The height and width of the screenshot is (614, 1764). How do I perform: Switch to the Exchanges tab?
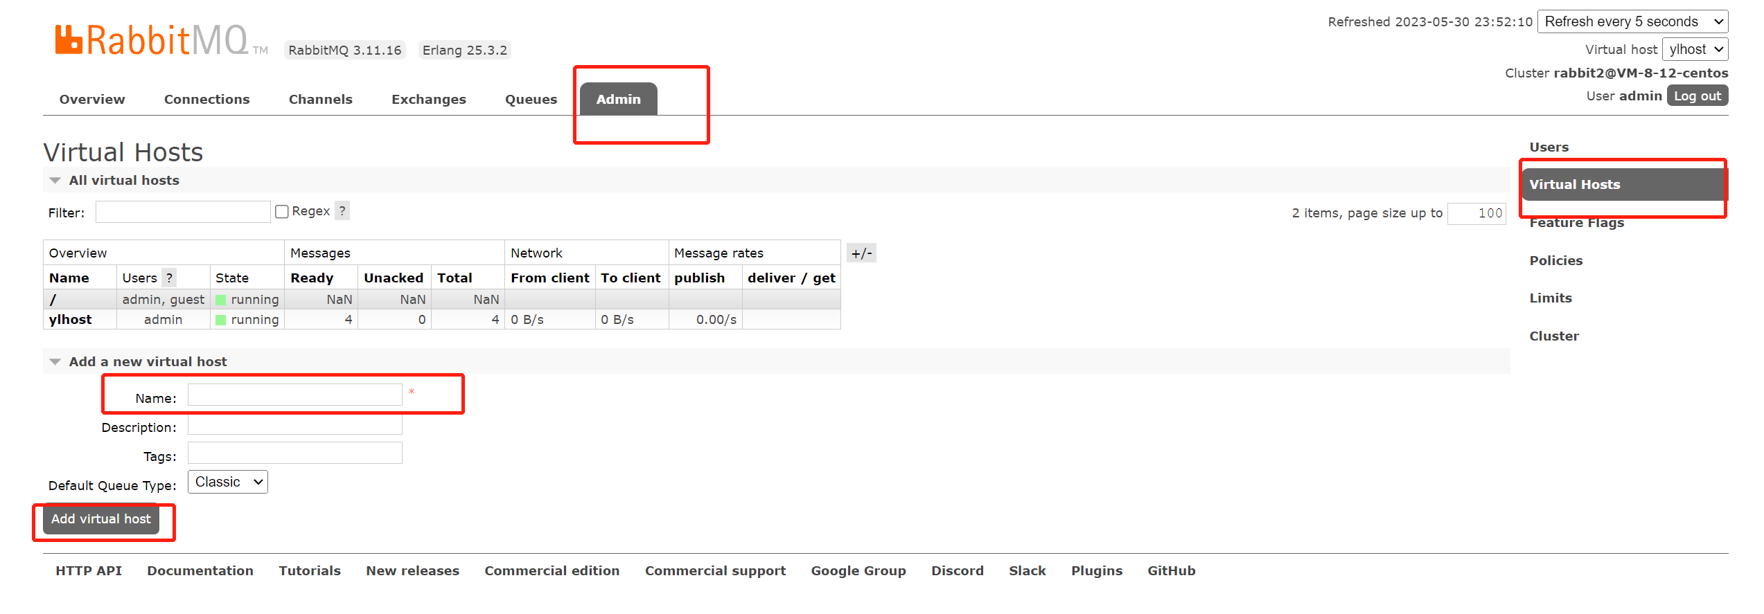click(428, 99)
